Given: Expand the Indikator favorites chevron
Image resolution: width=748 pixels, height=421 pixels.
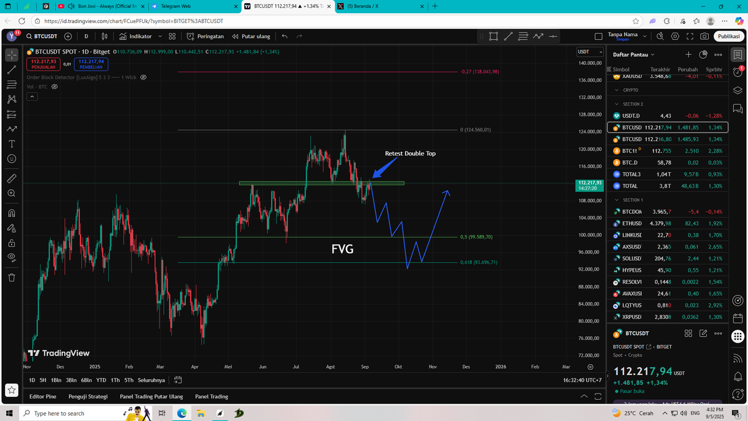Looking at the screenshot, I should click(161, 36).
